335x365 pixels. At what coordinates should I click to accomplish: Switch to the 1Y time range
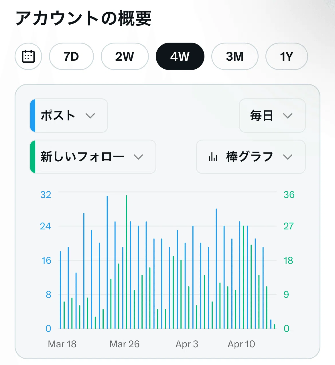pos(287,56)
